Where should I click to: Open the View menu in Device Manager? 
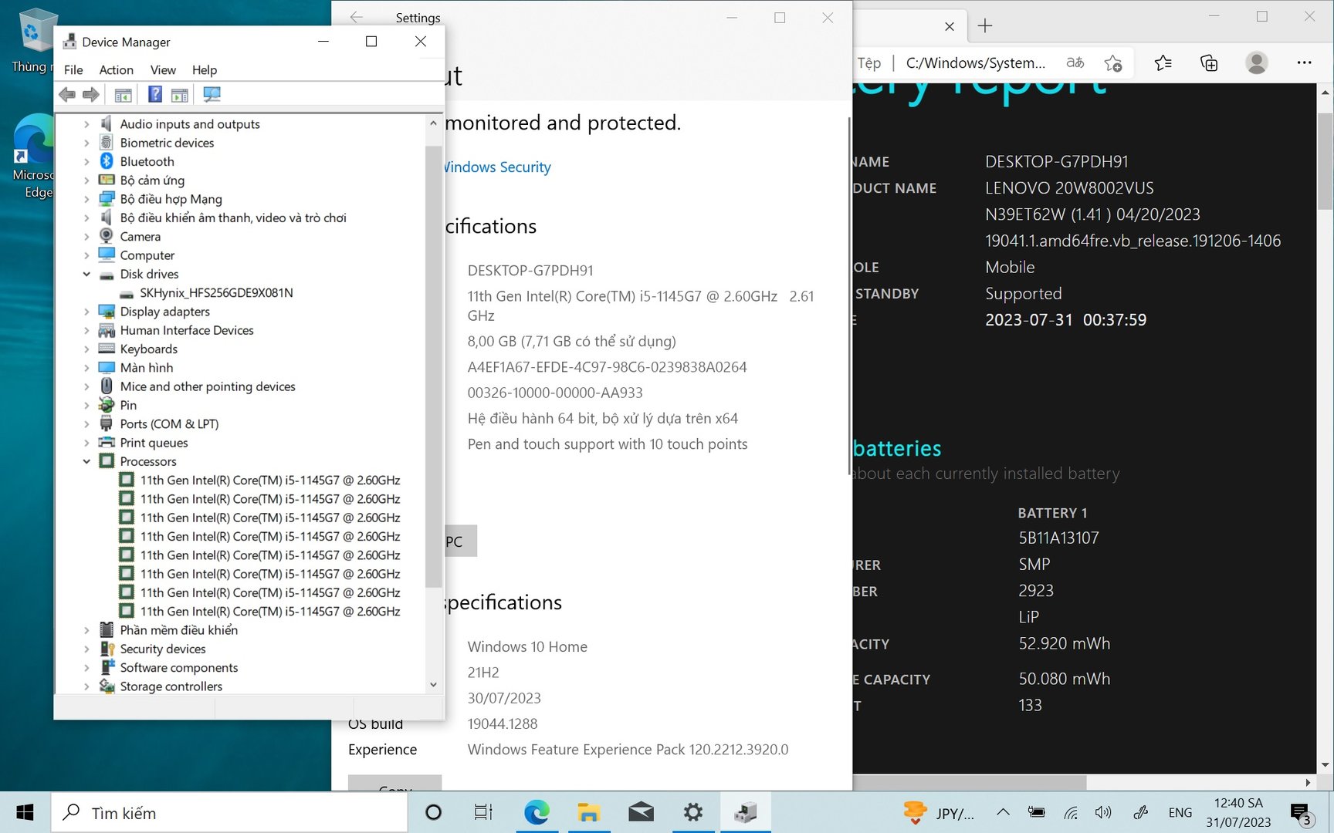pos(163,69)
